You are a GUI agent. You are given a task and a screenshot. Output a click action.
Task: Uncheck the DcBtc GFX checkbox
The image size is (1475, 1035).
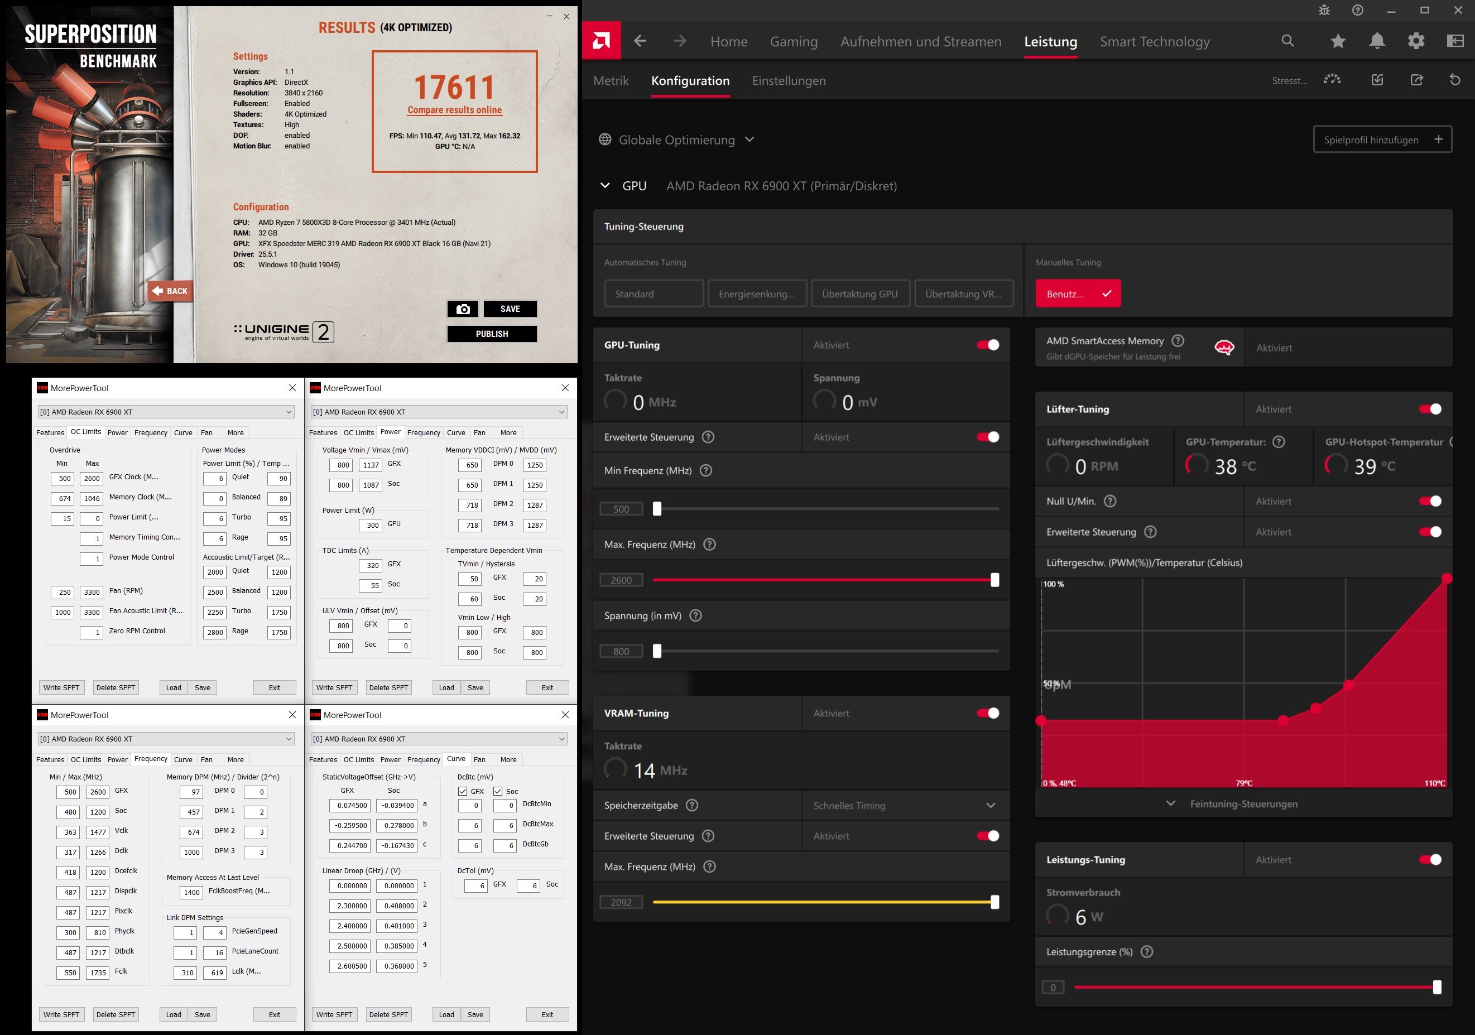[463, 791]
